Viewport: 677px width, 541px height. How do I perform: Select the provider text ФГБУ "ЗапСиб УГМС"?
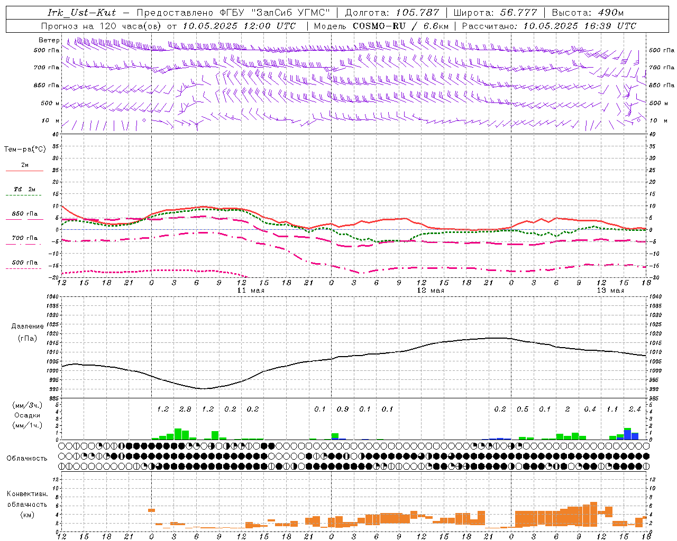tap(275, 13)
